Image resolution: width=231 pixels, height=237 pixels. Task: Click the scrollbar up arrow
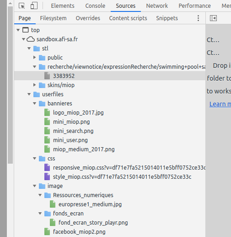(x=10, y=3)
